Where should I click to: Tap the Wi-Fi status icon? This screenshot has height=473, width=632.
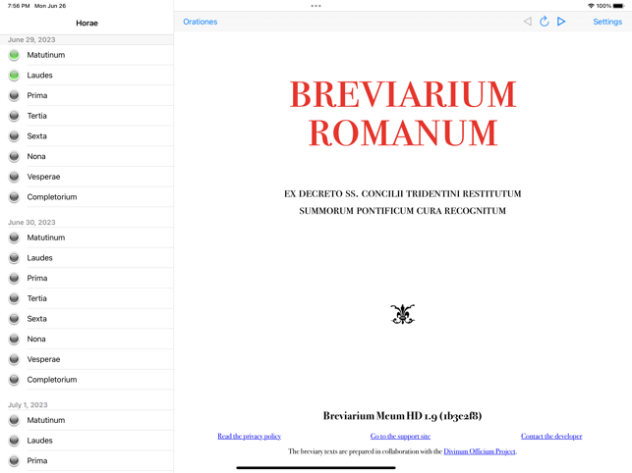(x=591, y=6)
